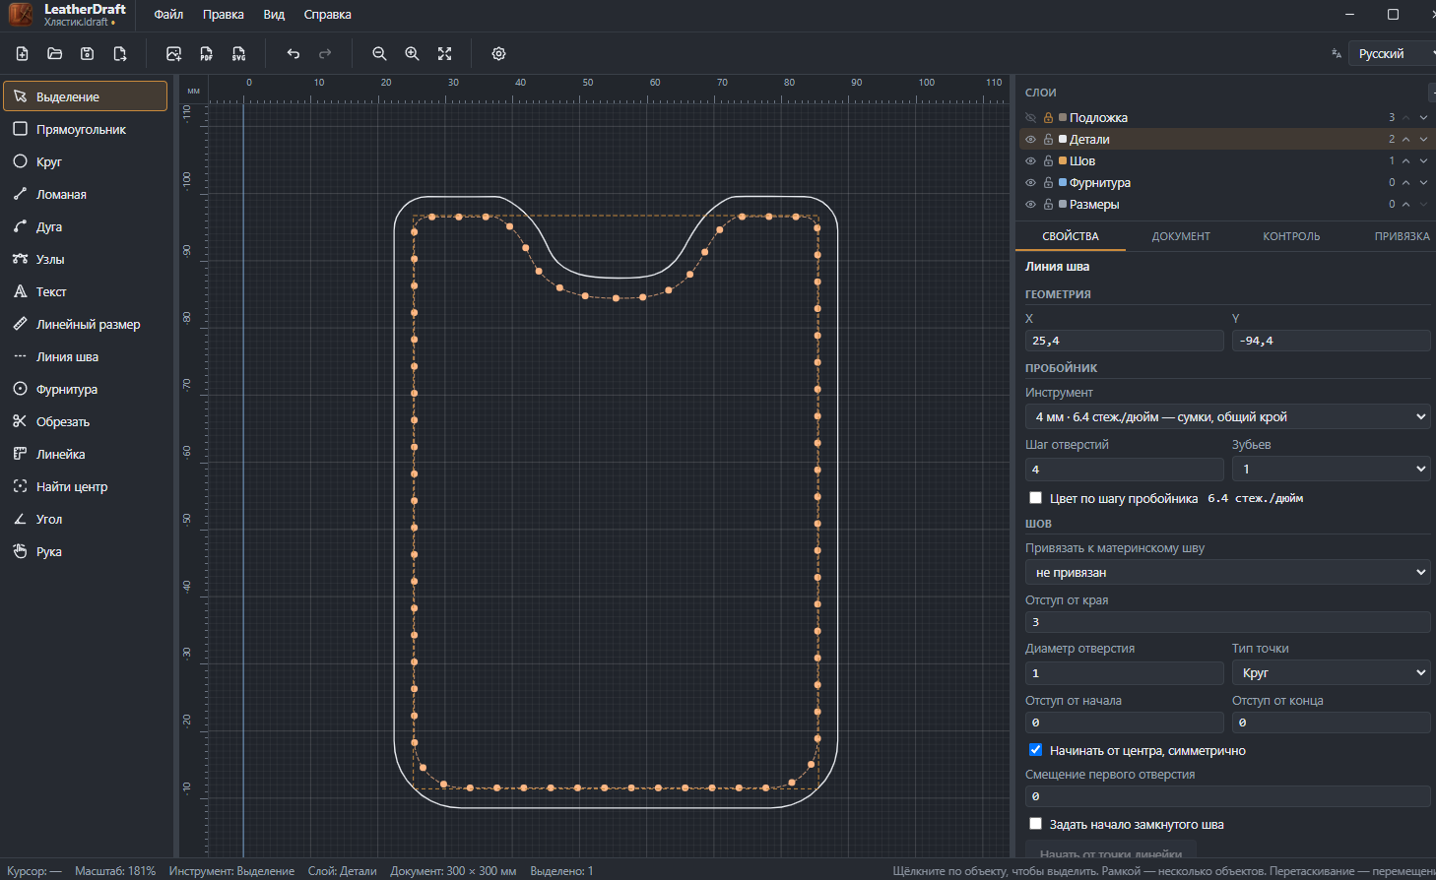The height and width of the screenshot is (880, 1436).
Task: Uncheck Начинать от центра, симметрично
Action: coord(1035,750)
